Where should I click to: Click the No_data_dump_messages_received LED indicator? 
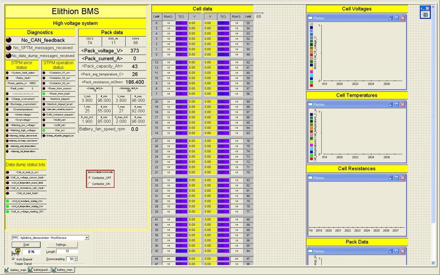(9, 55)
